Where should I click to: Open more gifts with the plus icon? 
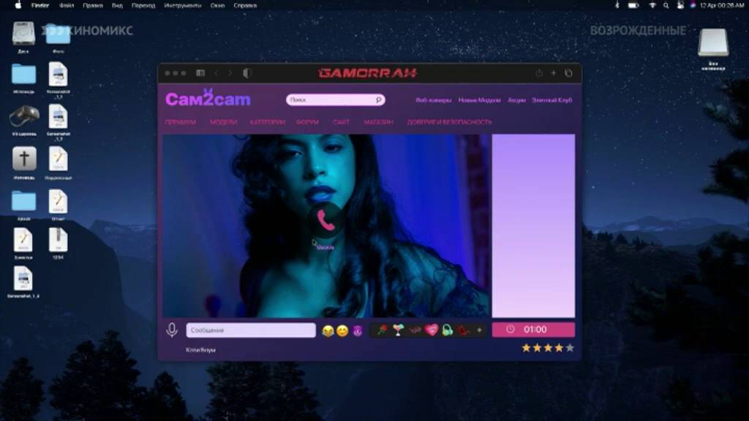479,330
